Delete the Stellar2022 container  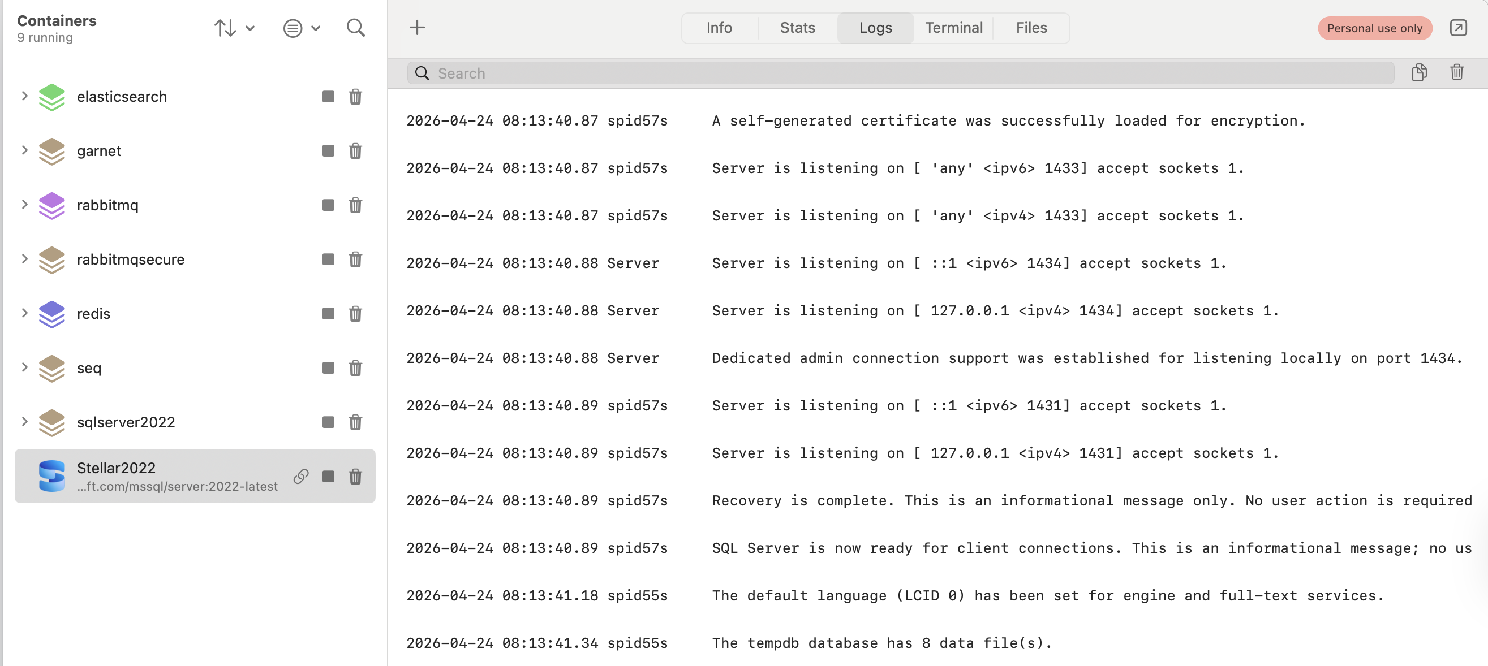coord(355,476)
